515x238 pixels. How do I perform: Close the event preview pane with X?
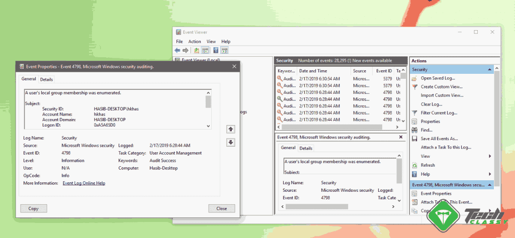click(401, 137)
